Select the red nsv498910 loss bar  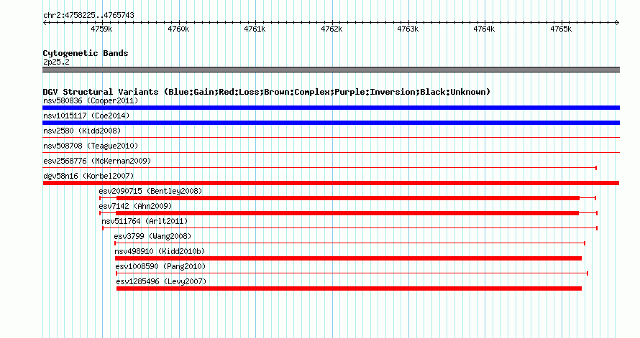coord(348,258)
